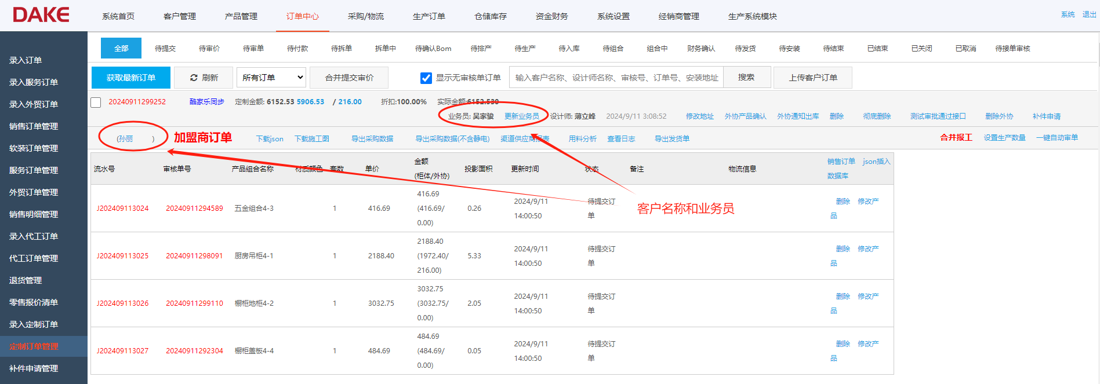The image size is (1100, 384).
Task: Select checkbox for order 20240911299252
Action: (x=96, y=103)
